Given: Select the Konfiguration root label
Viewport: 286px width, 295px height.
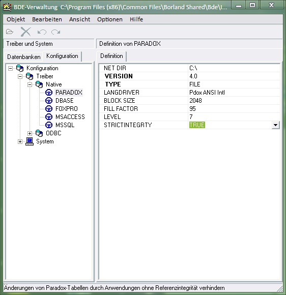Looking at the screenshot, I should tap(42, 68).
